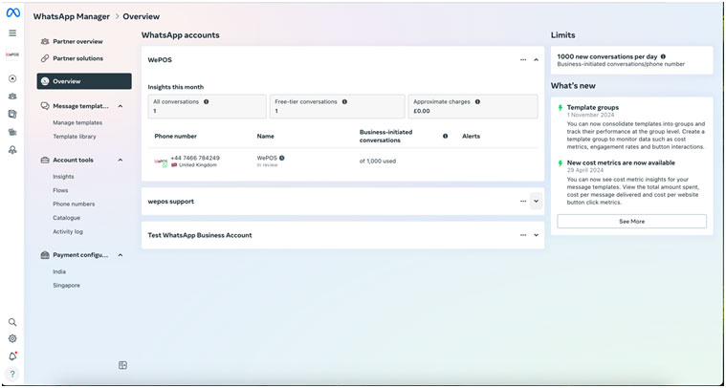Viewport: 726px width, 388px height.
Task: Click the Template groups news heading
Action: pos(593,107)
